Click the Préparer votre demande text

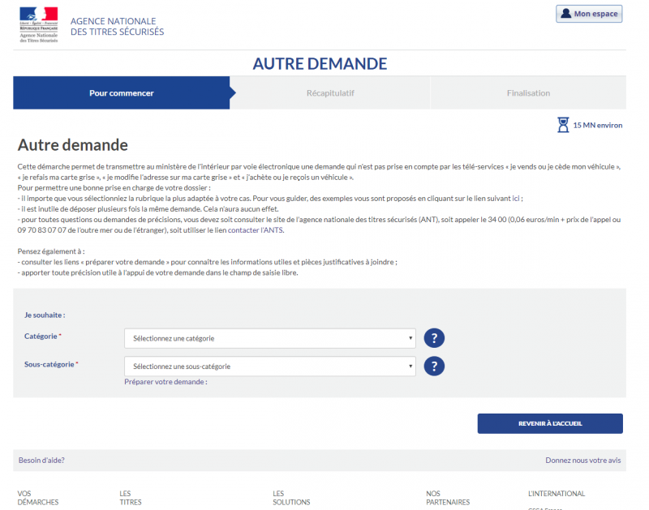(165, 382)
